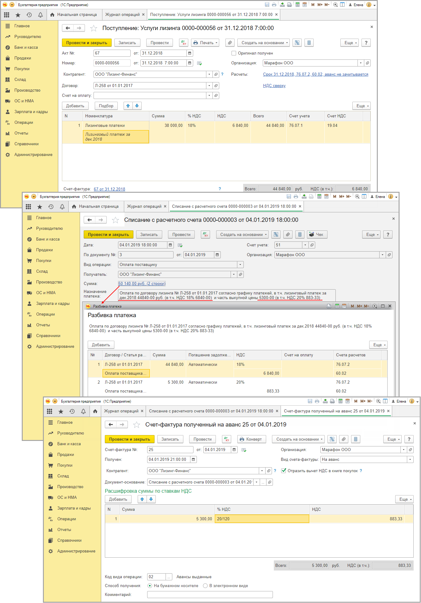Viewport: 421px width, 603px height.
Task: Toggle Отразить вычет НДС в книге покупок
Action: 284,471
